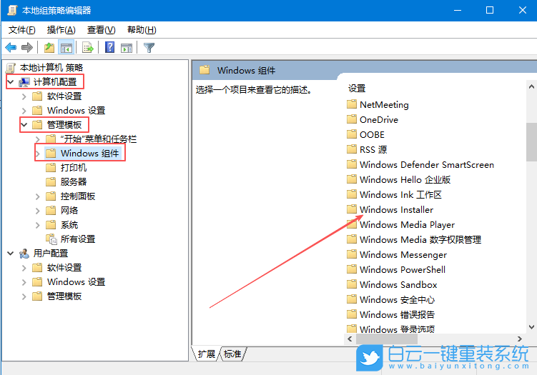The image size is (537, 375).
Task: Expand the 网络 tree node
Action: [x=38, y=211]
